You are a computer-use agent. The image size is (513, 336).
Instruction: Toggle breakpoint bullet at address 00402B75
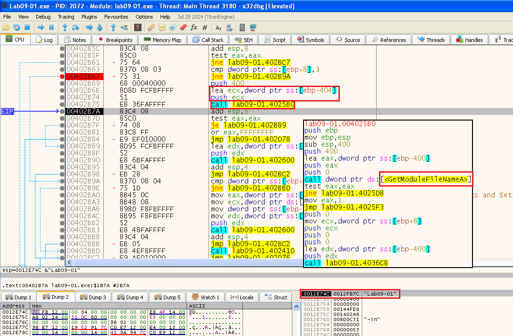click(62, 104)
